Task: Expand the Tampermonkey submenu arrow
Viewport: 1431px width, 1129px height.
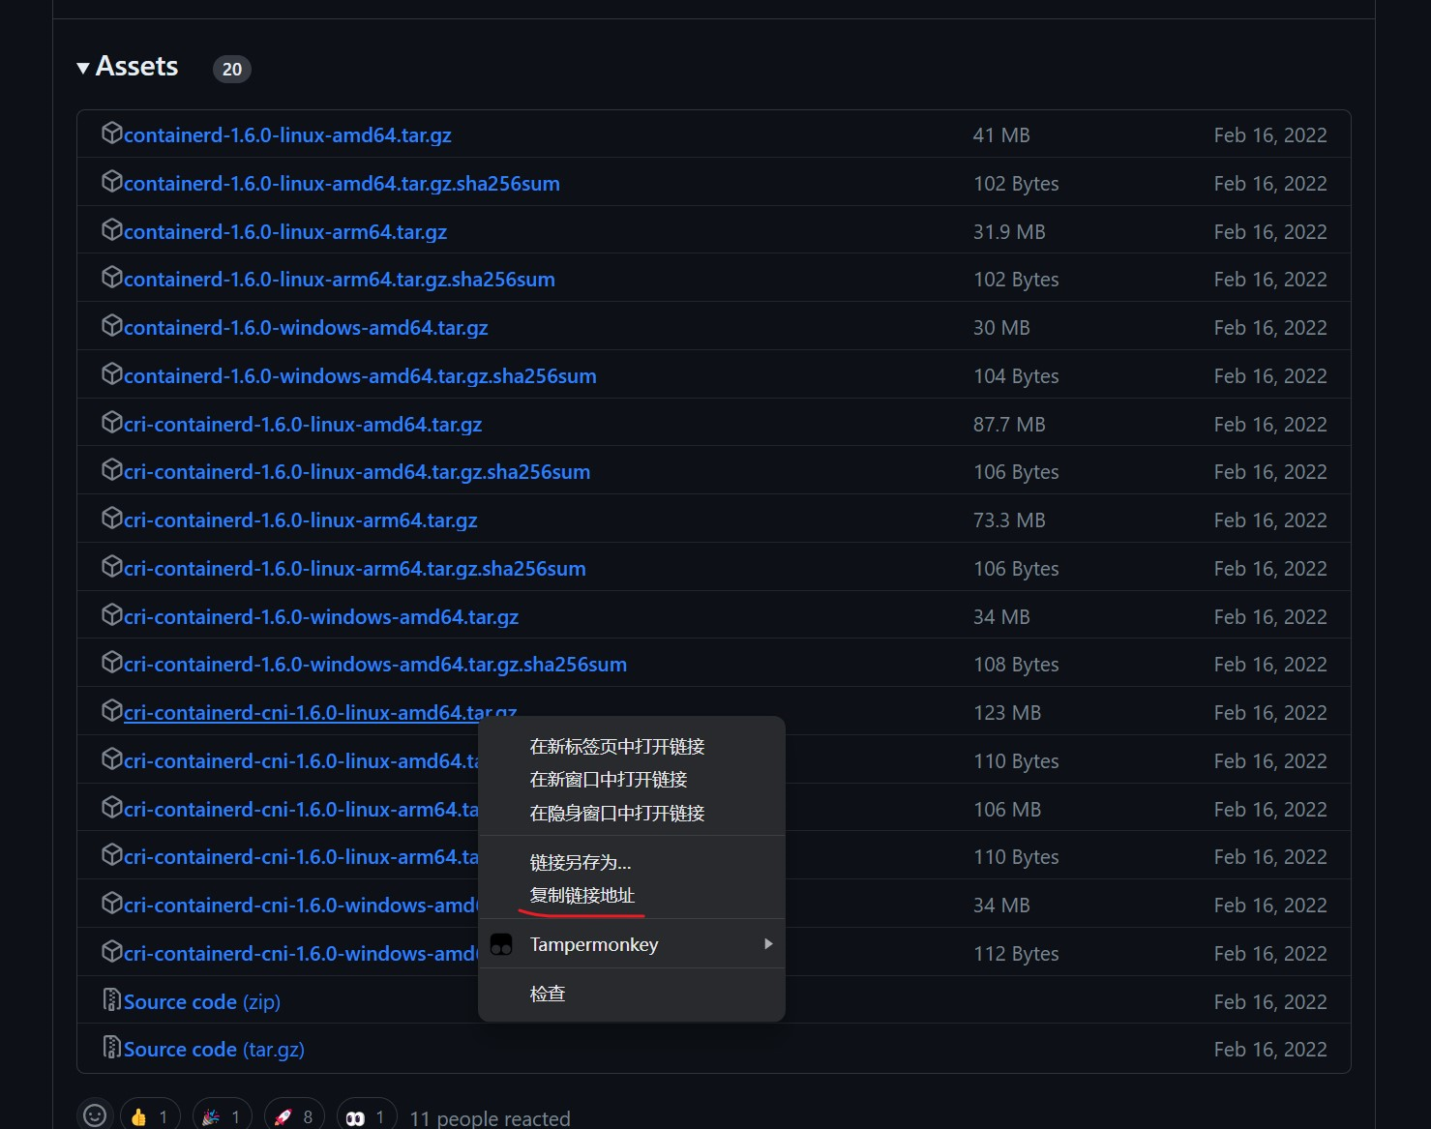Action: pyautogui.click(x=768, y=944)
